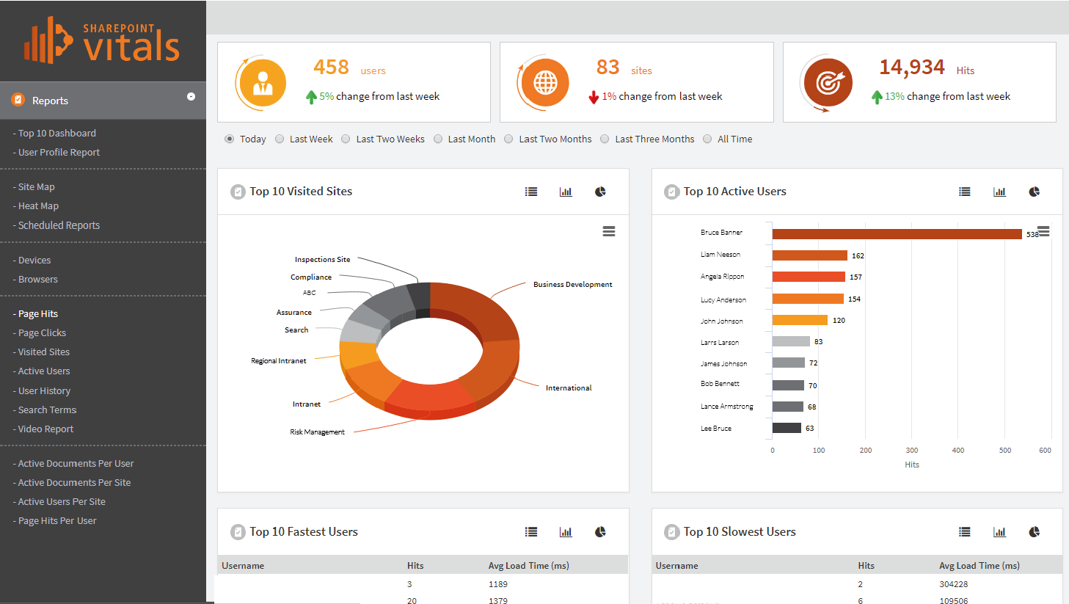The width and height of the screenshot is (1069, 604).
Task: Collapse the Reports sidebar section
Action: click(x=191, y=96)
